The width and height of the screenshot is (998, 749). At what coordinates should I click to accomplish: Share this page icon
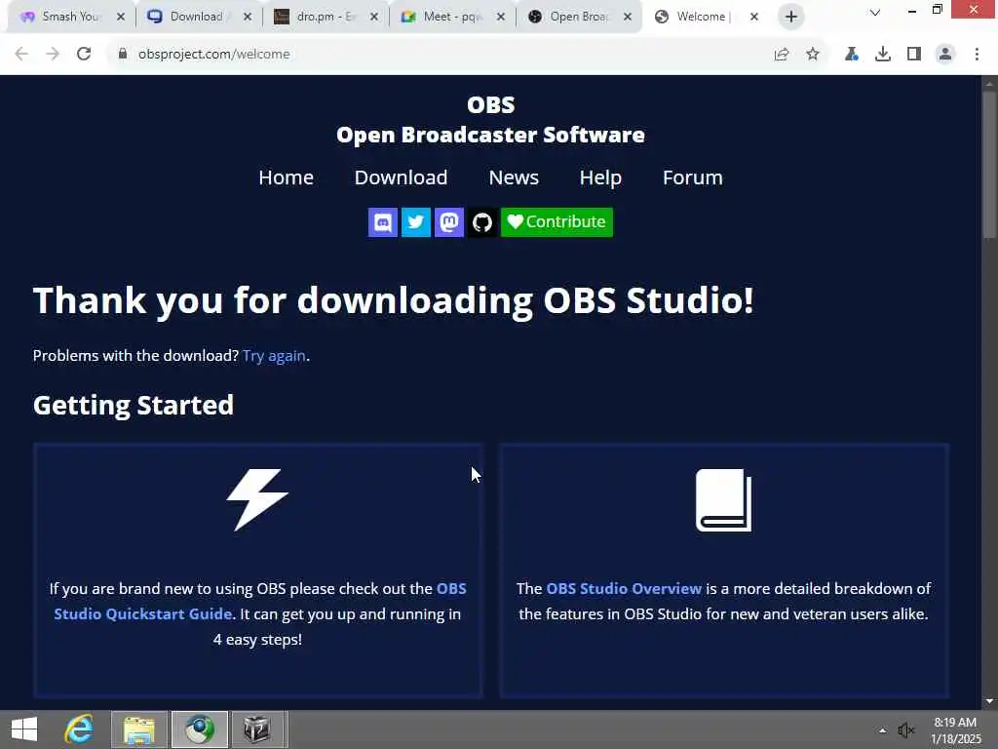coord(782,55)
